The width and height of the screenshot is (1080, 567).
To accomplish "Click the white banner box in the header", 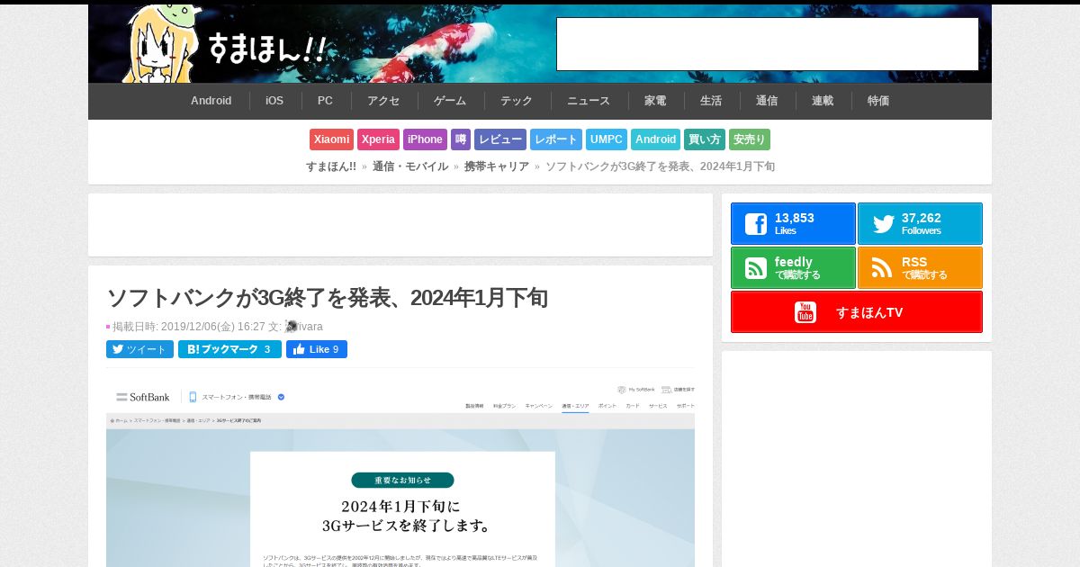I will coord(768,44).
